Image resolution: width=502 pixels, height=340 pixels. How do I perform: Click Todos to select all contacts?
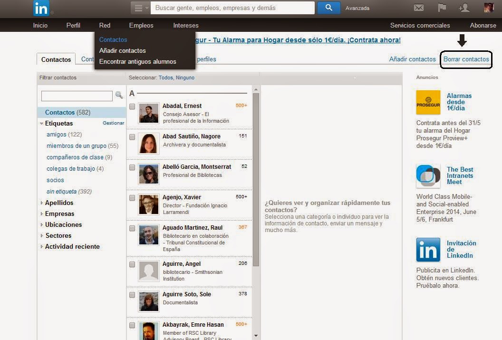pyautogui.click(x=165, y=78)
